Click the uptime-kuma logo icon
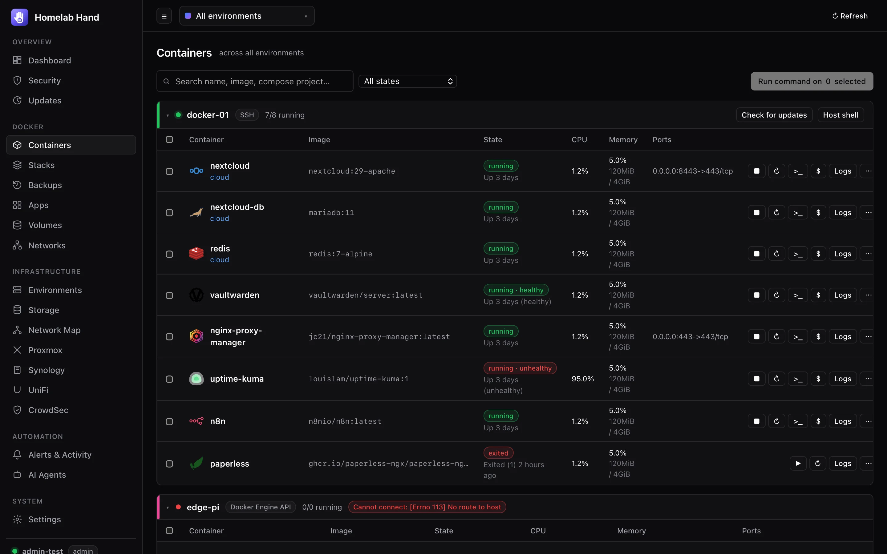The height and width of the screenshot is (554, 887). pyautogui.click(x=196, y=379)
